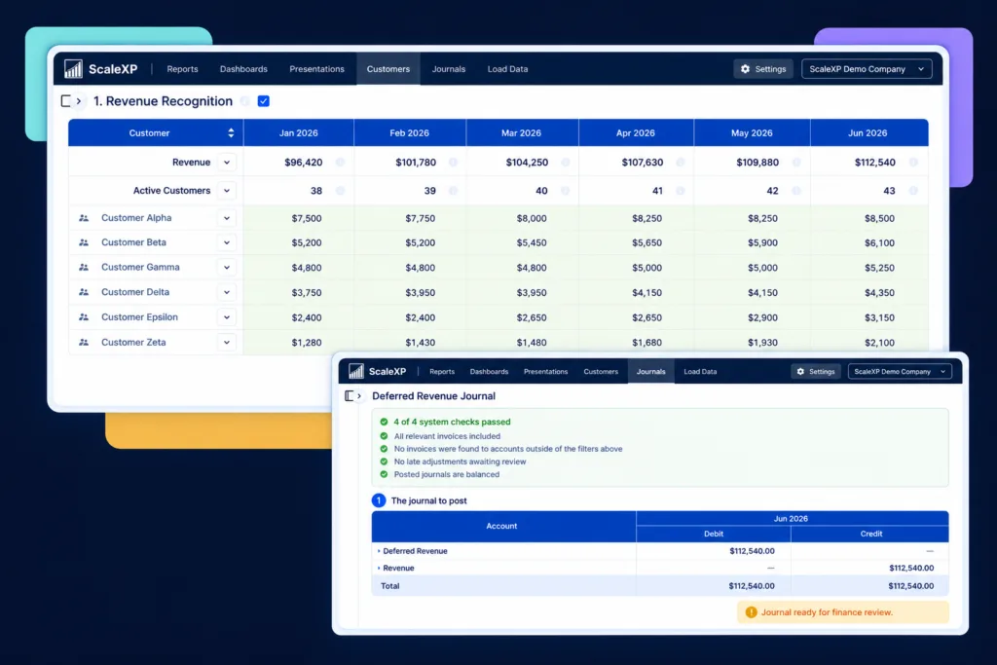Click the info dot next to 40 active customers
This screenshot has width=997, height=665.
click(566, 191)
